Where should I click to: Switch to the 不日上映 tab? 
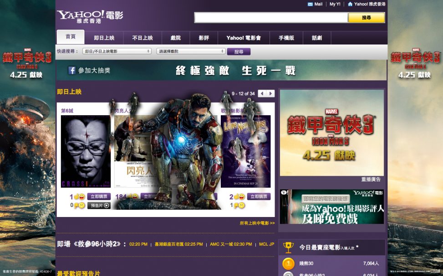[143, 38]
